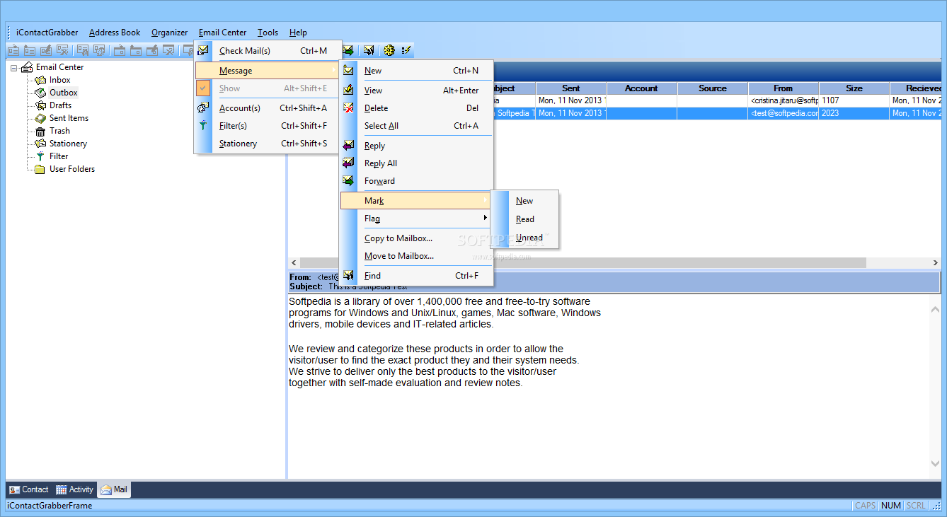
Task: Open the iContactGrabber menu
Action: coord(47,33)
